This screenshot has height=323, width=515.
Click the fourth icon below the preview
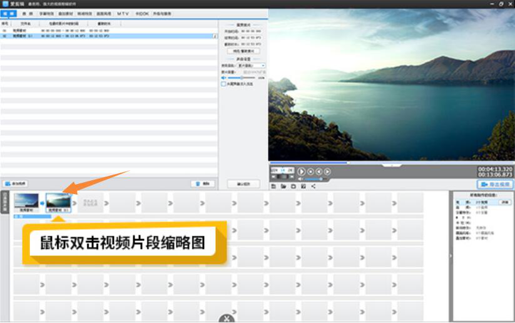pyautogui.click(x=303, y=187)
